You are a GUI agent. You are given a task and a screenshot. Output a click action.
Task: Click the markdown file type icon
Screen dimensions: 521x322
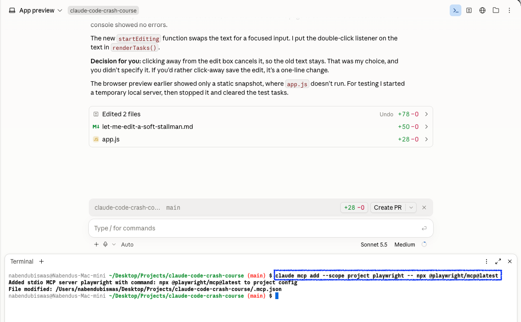coord(96,127)
